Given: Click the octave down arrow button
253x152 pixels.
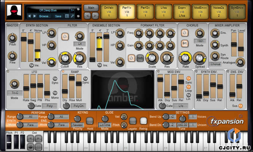Looking at the screenshot, I should pyautogui.click(x=30, y=138).
